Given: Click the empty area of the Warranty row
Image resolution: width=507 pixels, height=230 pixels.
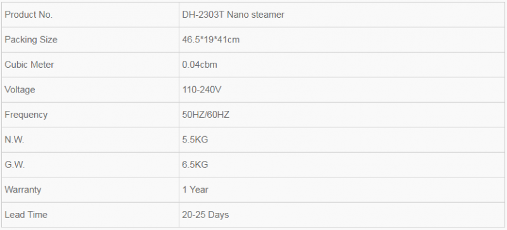Looking at the screenshot, I should [356, 189].
